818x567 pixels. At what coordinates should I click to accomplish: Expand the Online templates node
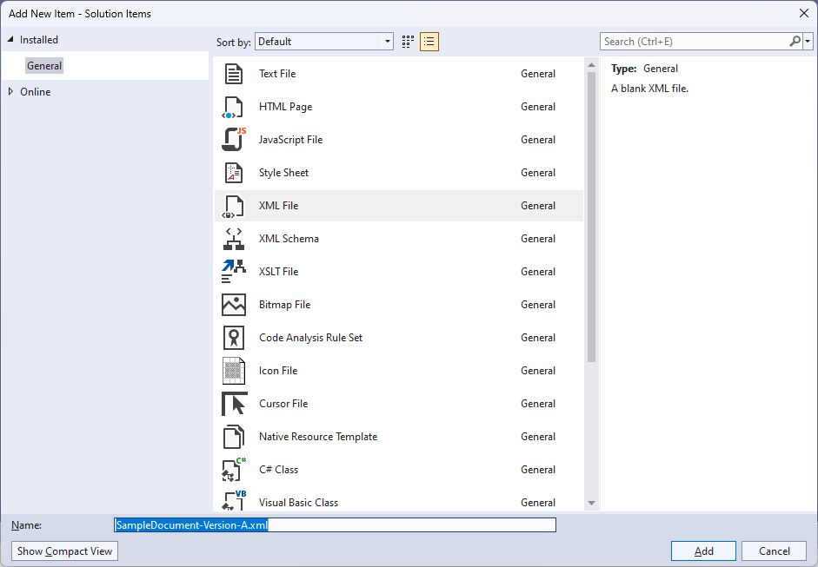point(11,91)
